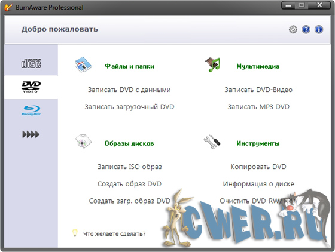Image resolution: width=335 pixels, height=252 pixels.
Task: Show the About info icon
Action: pos(319,29)
